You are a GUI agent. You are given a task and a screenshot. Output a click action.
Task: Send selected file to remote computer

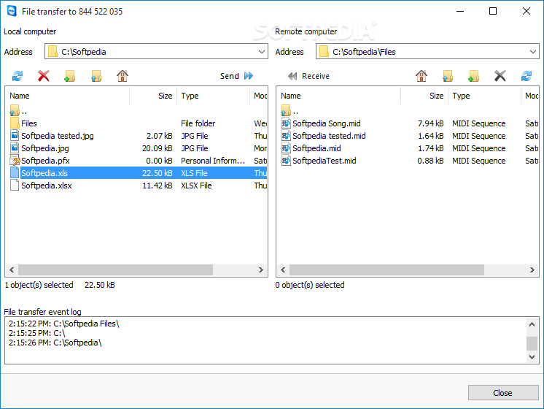tap(236, 76)
